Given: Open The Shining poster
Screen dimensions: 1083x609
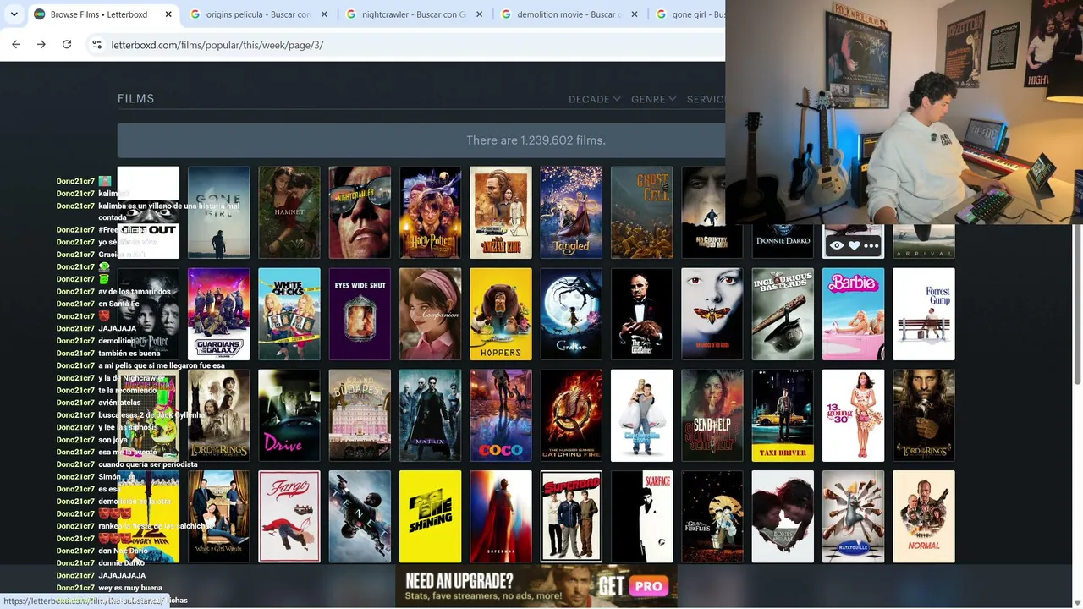Looking at the screenshot, I should pos(431,517).
